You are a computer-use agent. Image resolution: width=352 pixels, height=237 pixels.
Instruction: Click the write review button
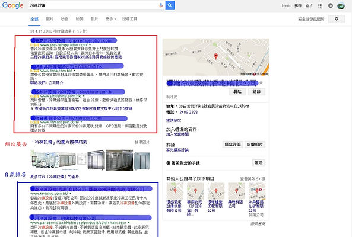point(233,145)
